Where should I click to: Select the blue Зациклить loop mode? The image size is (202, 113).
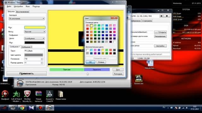coord(97,70)
